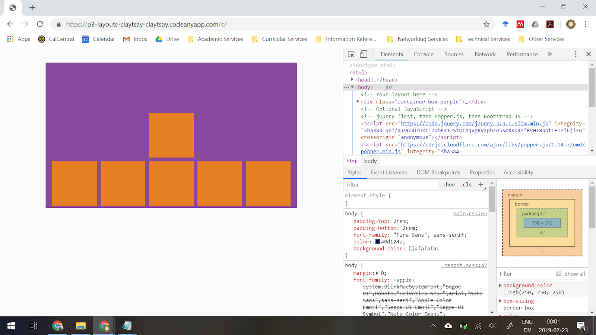Switch to the Performance tab

point(522,54)
